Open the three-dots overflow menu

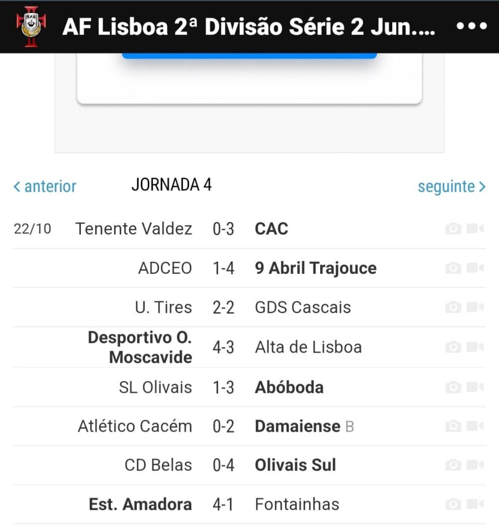coord(472,26)
